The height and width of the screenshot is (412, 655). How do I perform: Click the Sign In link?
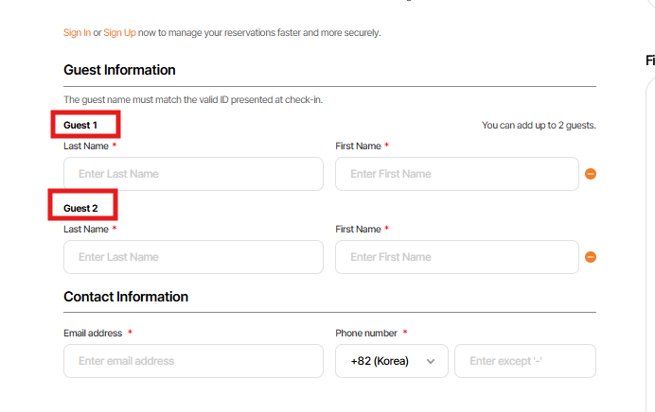(x=77, y=32)
